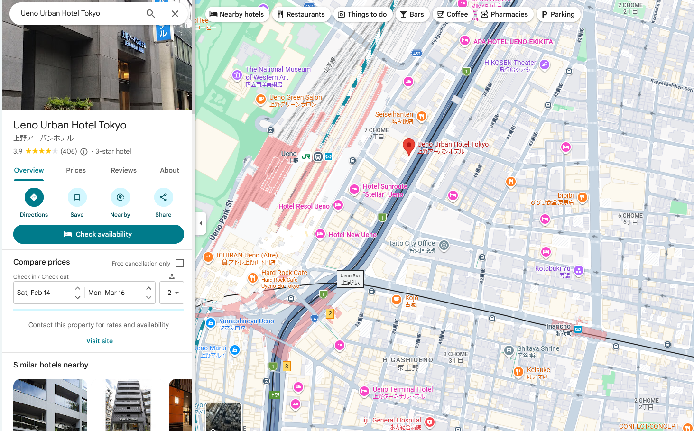Enable Free cancellation only checkbox
The height and width of the screenshot is (431, 694).
tap(180, 263)
